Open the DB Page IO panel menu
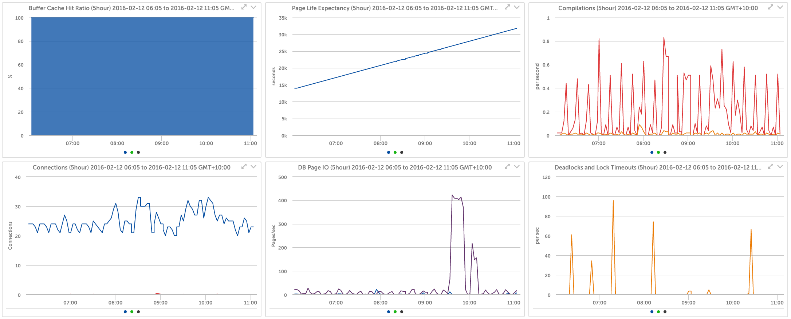 point(517,167)
